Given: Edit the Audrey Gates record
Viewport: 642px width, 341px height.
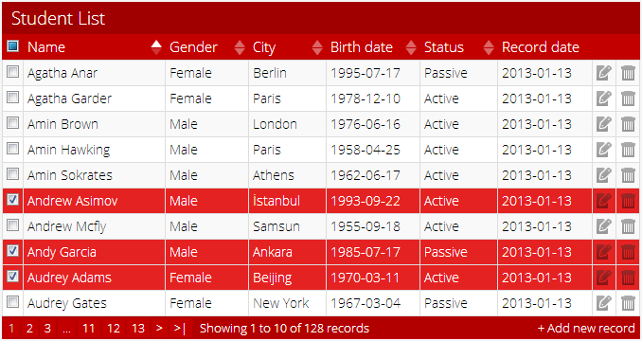Looking at the screenshot, I should pos(603,303).
